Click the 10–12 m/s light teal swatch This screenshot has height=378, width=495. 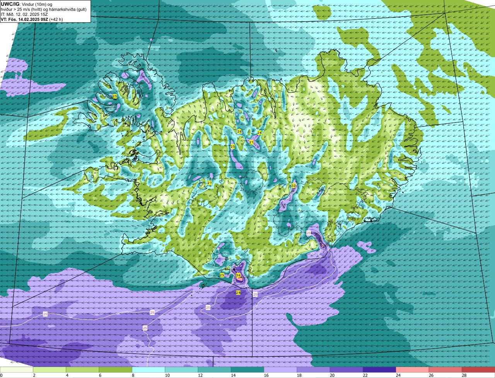(x=181, y=370)
